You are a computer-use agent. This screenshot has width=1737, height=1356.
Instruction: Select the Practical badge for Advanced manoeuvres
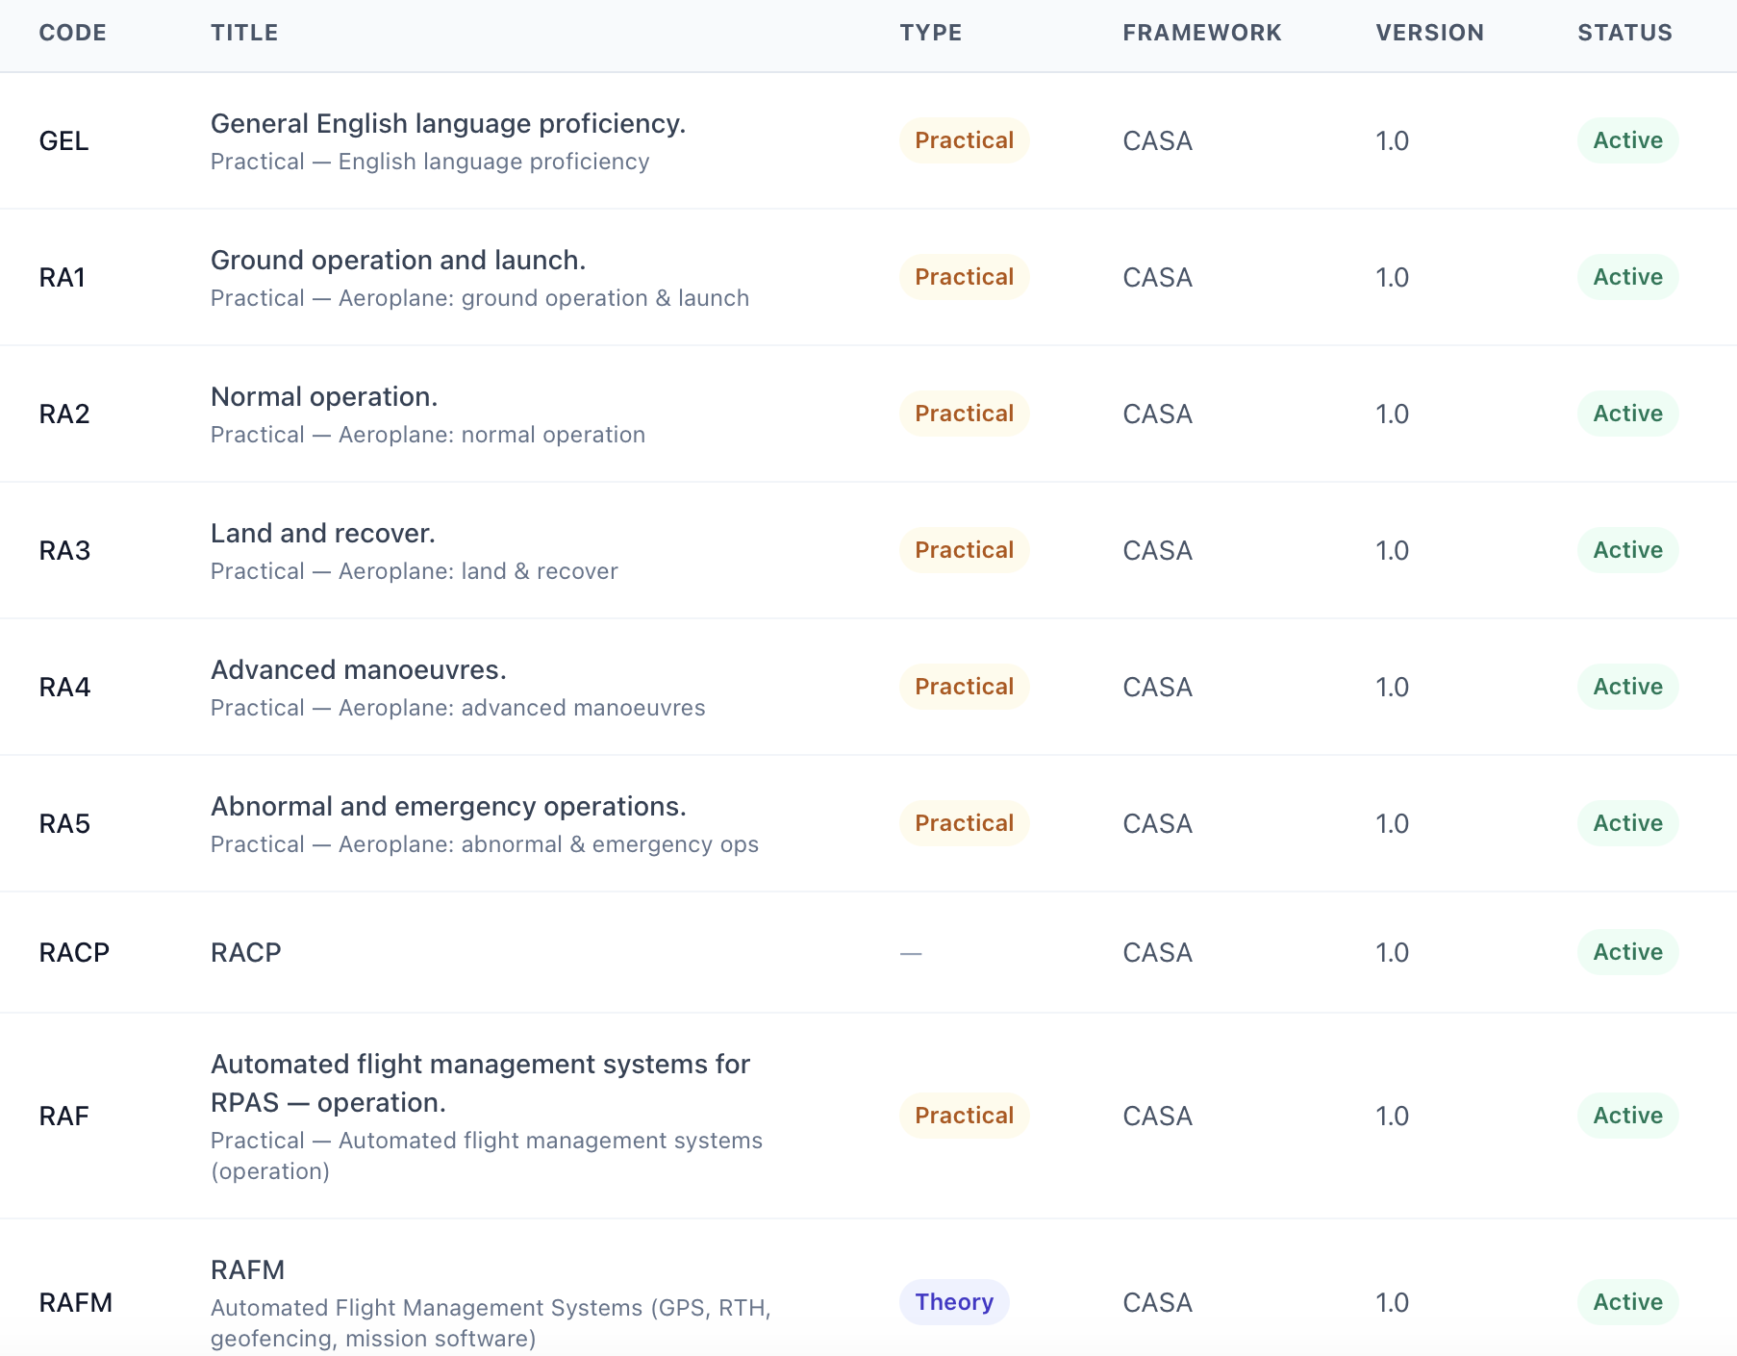point(964,686)
